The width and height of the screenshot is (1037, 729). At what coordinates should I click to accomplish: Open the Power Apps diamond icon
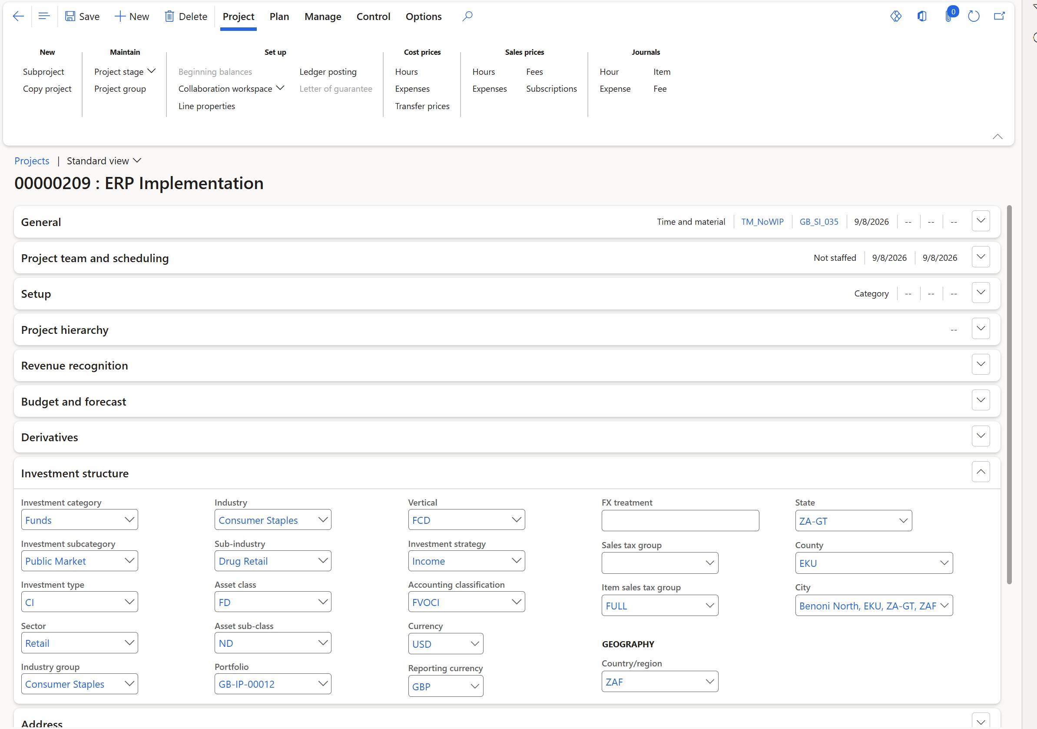point(896,16)
